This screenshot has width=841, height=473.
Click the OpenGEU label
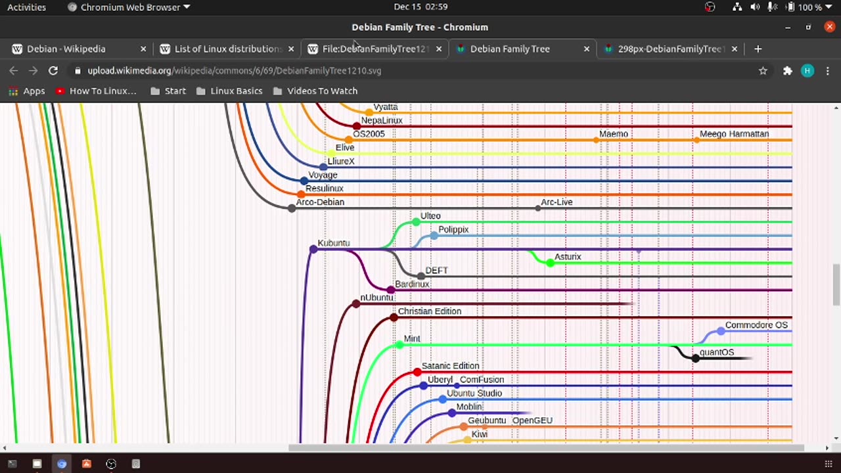pos(532,420)
